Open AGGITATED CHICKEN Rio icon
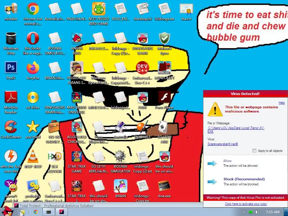This screenshot has width=288, height=216. (77, 127)
